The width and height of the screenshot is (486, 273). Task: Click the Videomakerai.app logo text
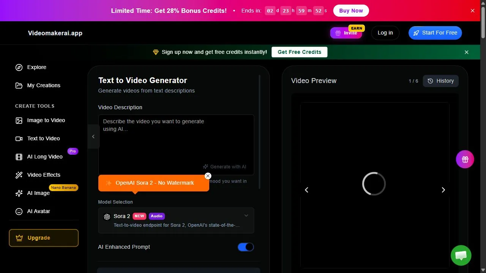point(55,33)
